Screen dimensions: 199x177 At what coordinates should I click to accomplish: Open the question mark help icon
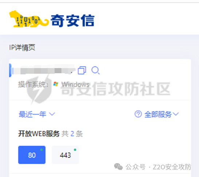(138, 114)
